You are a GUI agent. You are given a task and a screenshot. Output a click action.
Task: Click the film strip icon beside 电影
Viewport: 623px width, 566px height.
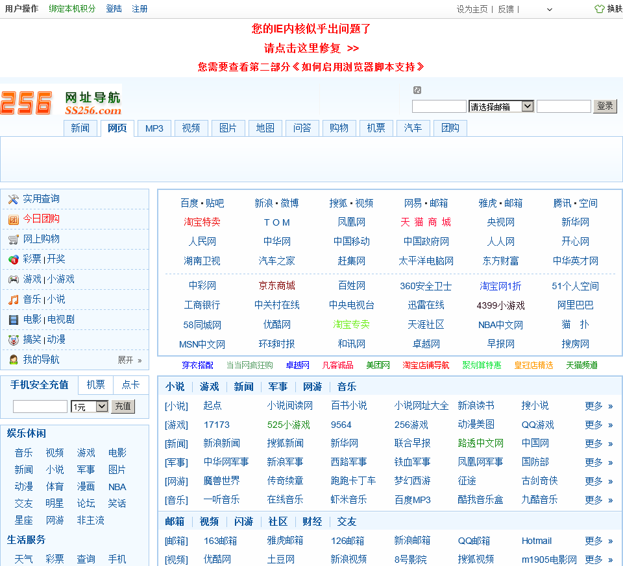click(x=13, y=320)
